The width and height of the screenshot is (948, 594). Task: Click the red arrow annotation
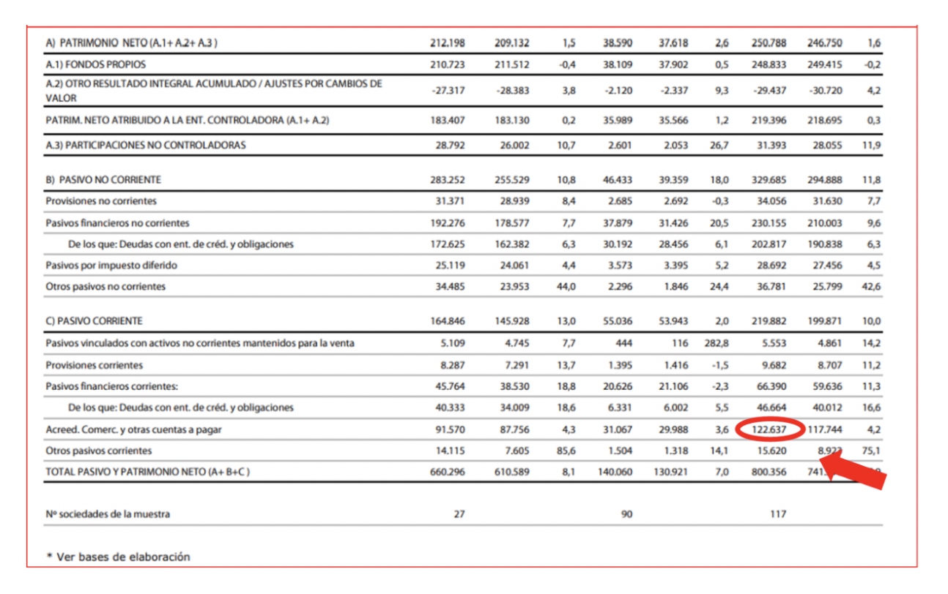coord(856,469)
